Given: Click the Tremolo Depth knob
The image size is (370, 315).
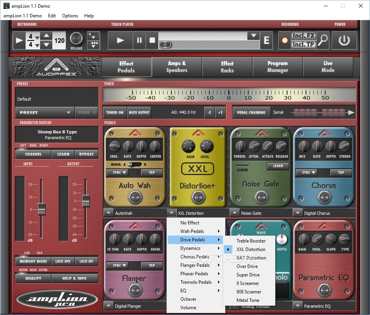Looking at the screenshot, I should pyautogui.click(x=282, y=239).
